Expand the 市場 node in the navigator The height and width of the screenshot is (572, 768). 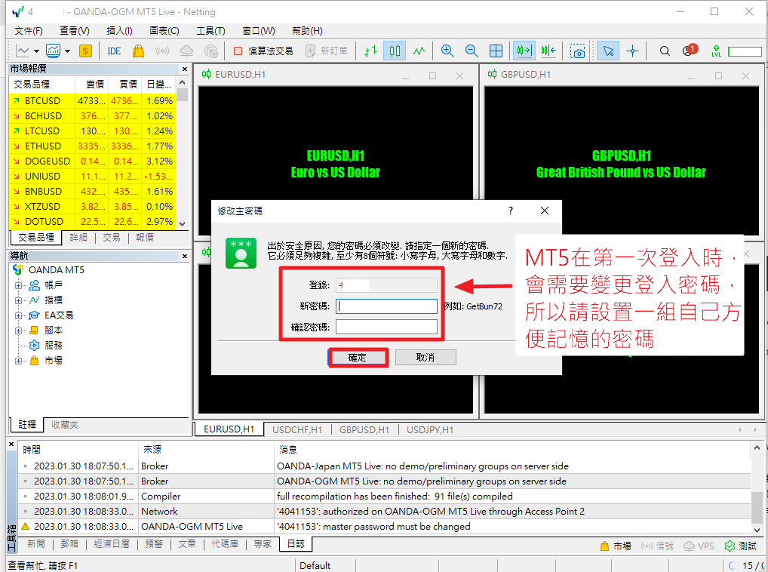pos(18,361)
